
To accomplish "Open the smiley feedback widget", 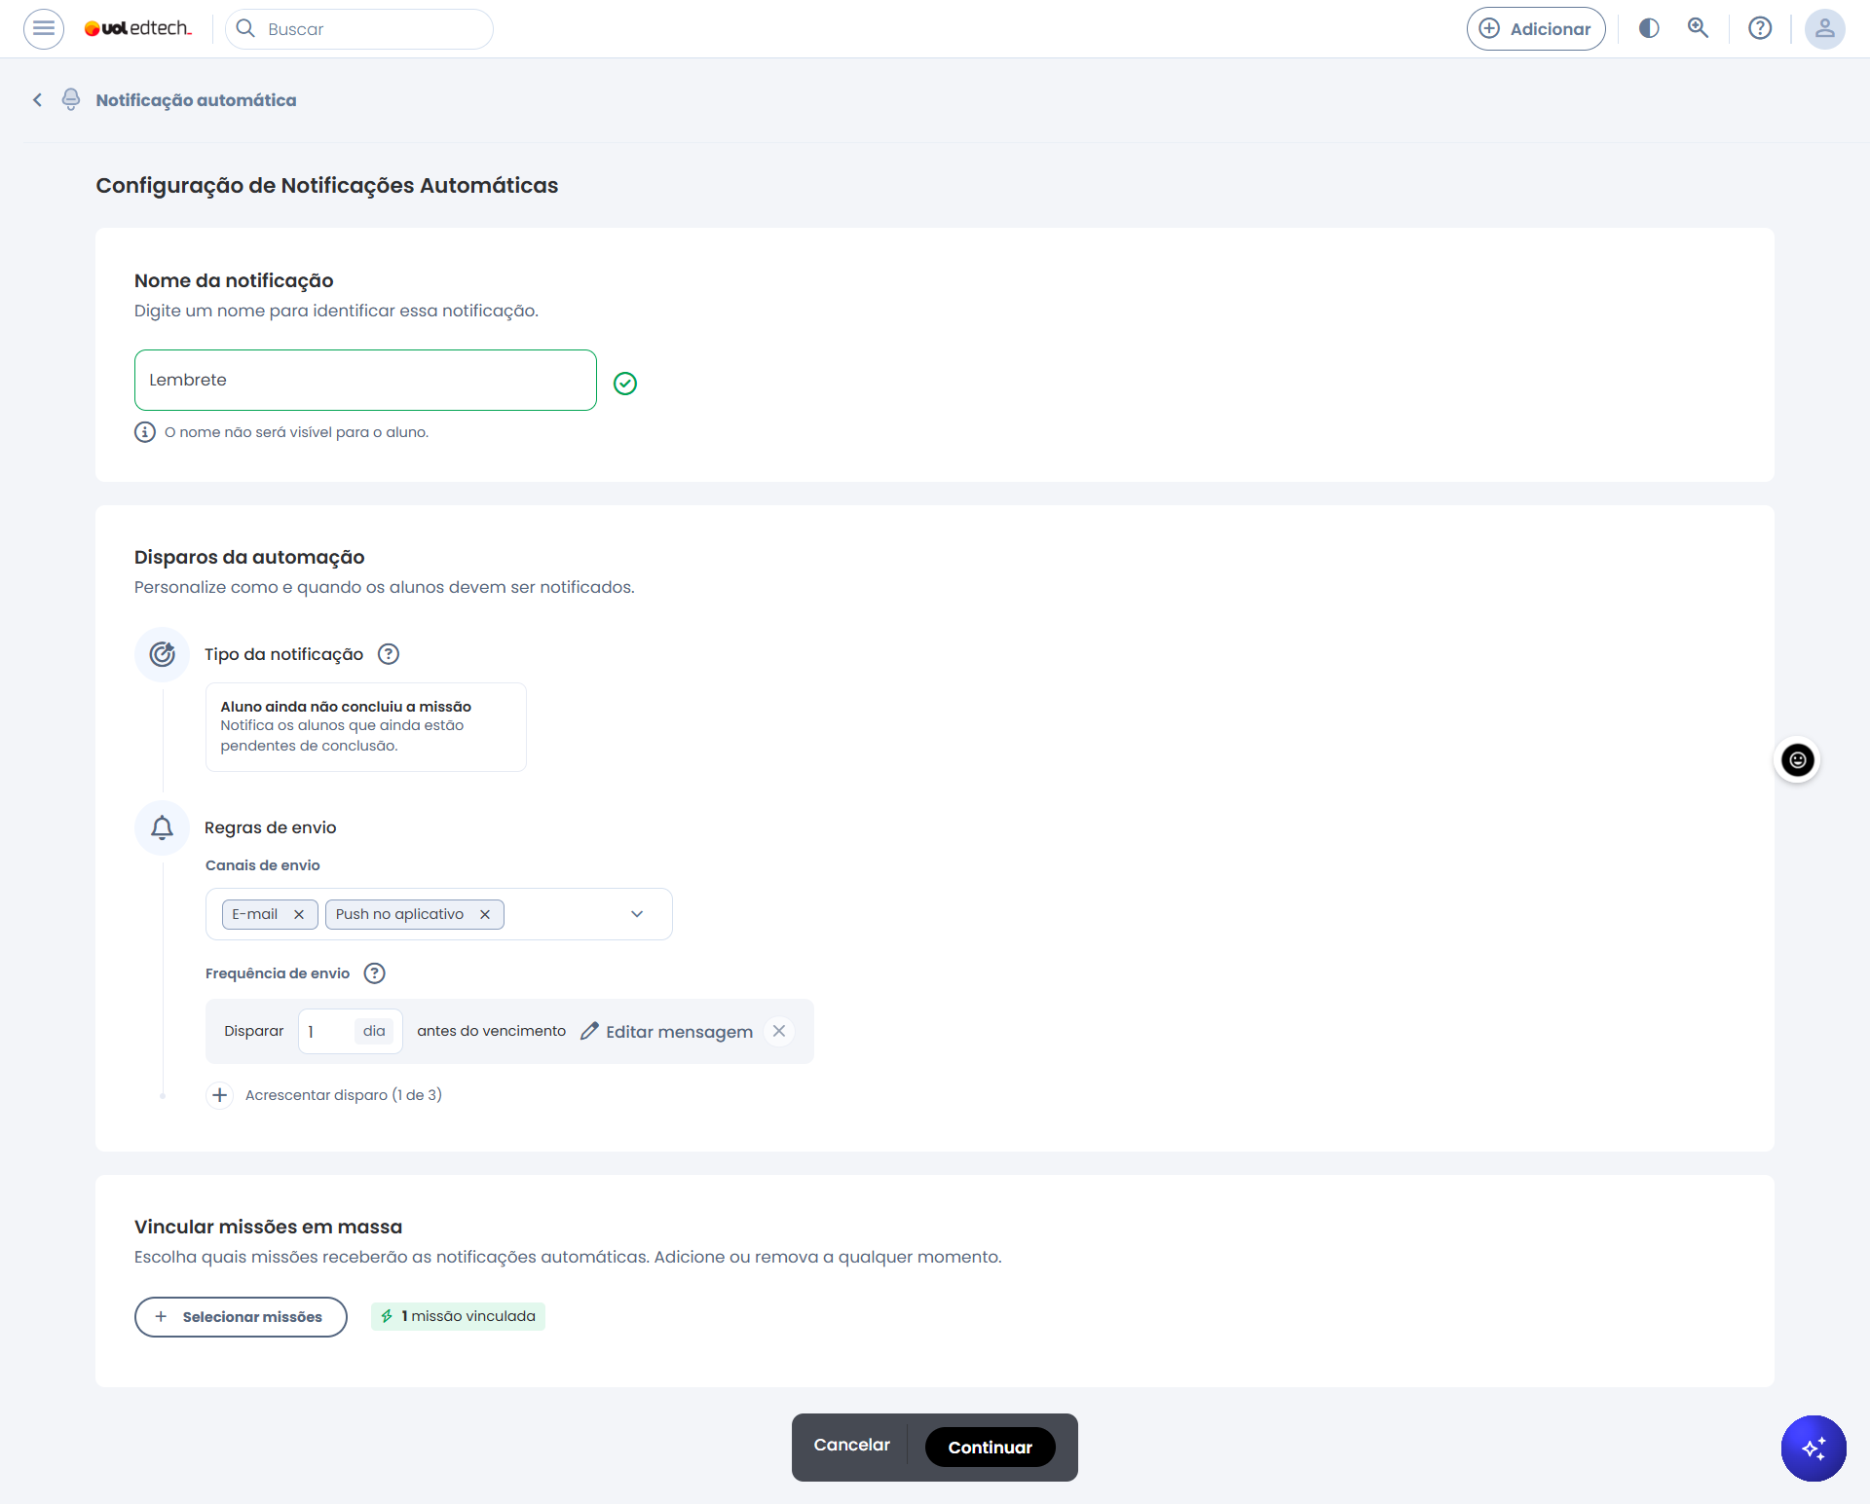I will 1798,760.
